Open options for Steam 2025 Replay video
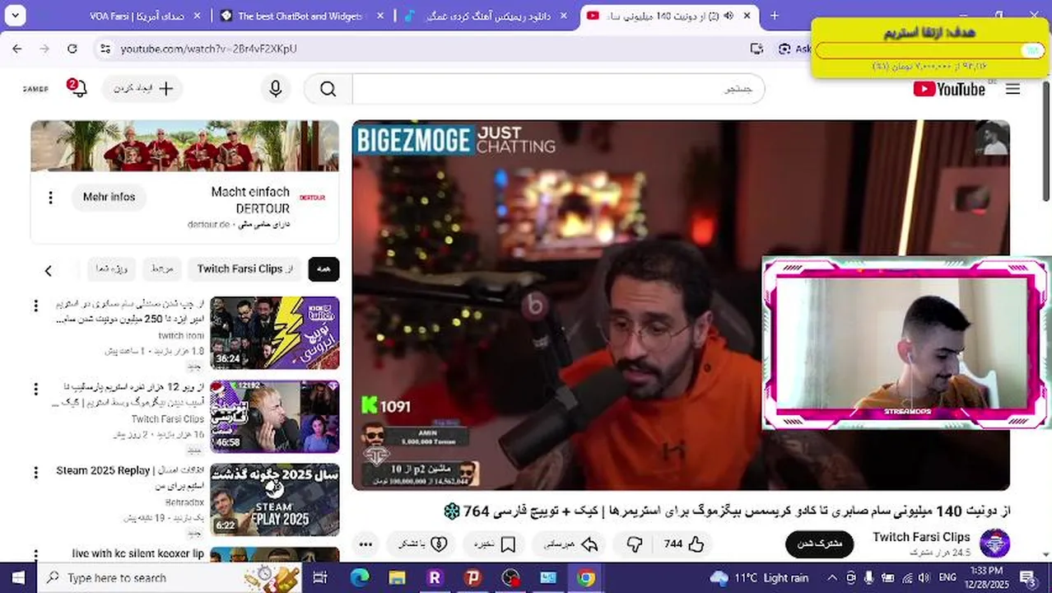The height and width of the screenshot is (593, 1052). (x=35, y=473)
